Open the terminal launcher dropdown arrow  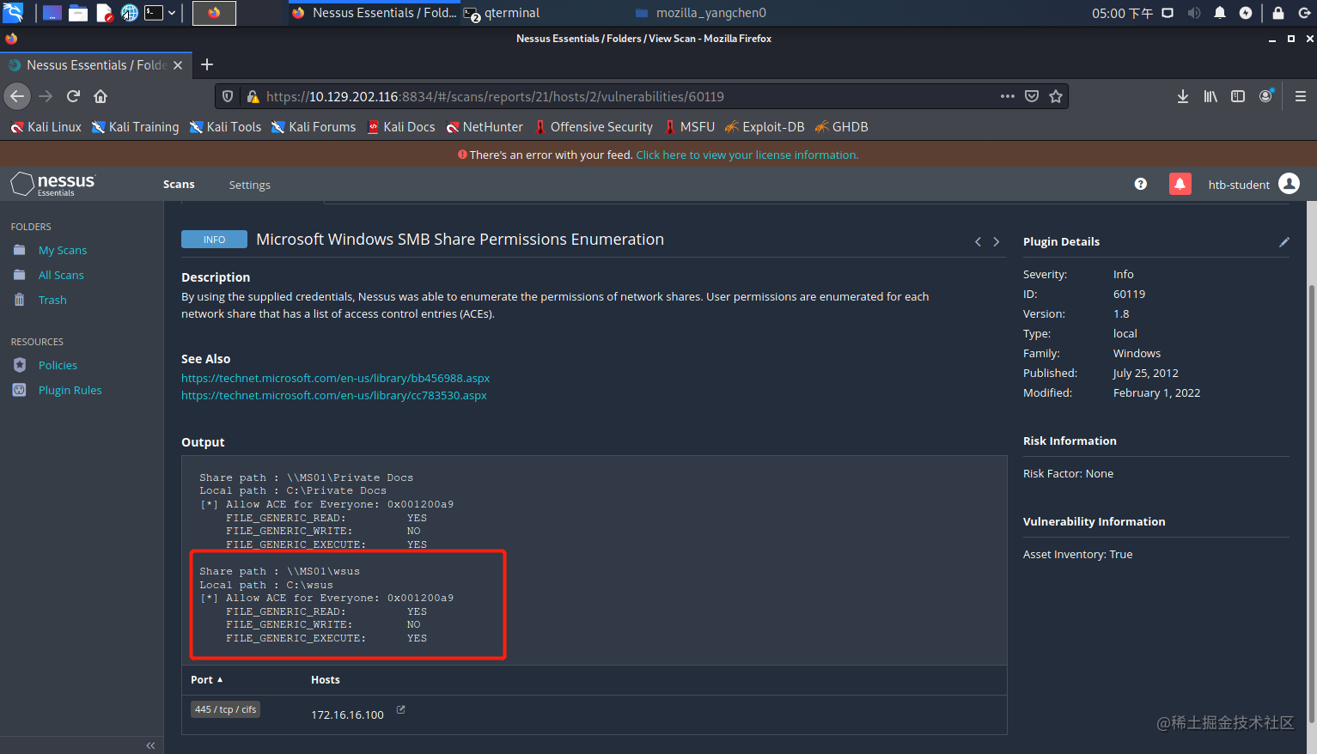click(x=172, y=13)
